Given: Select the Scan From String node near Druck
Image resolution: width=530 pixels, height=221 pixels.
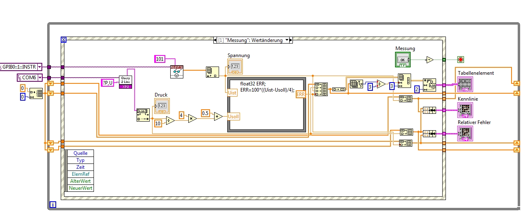Looking at the screenshot, I should click(x=143, y=115).
